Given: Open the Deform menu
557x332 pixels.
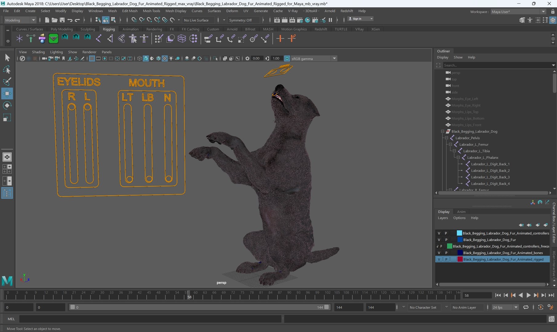Looking at the screenshot, I should tap(232, 11).
